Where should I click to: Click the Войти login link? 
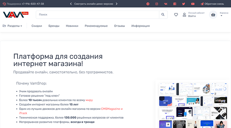tap(192, 16)
